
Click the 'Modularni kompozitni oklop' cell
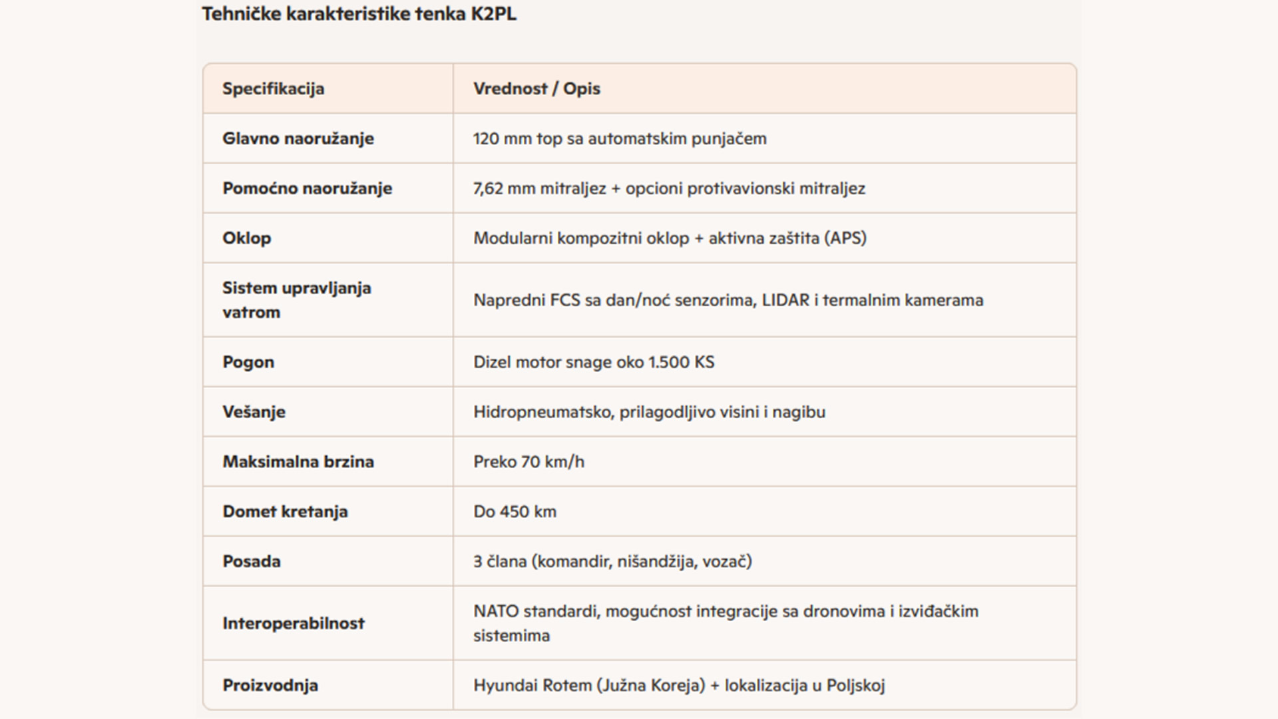click(670, 238)
